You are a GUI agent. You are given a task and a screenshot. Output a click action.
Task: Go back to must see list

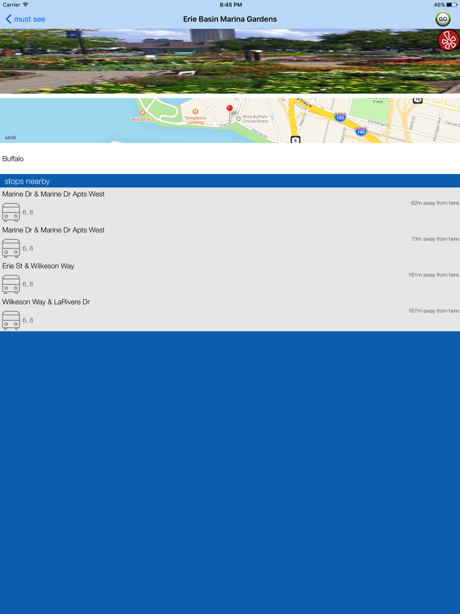(x=25, y=19)
